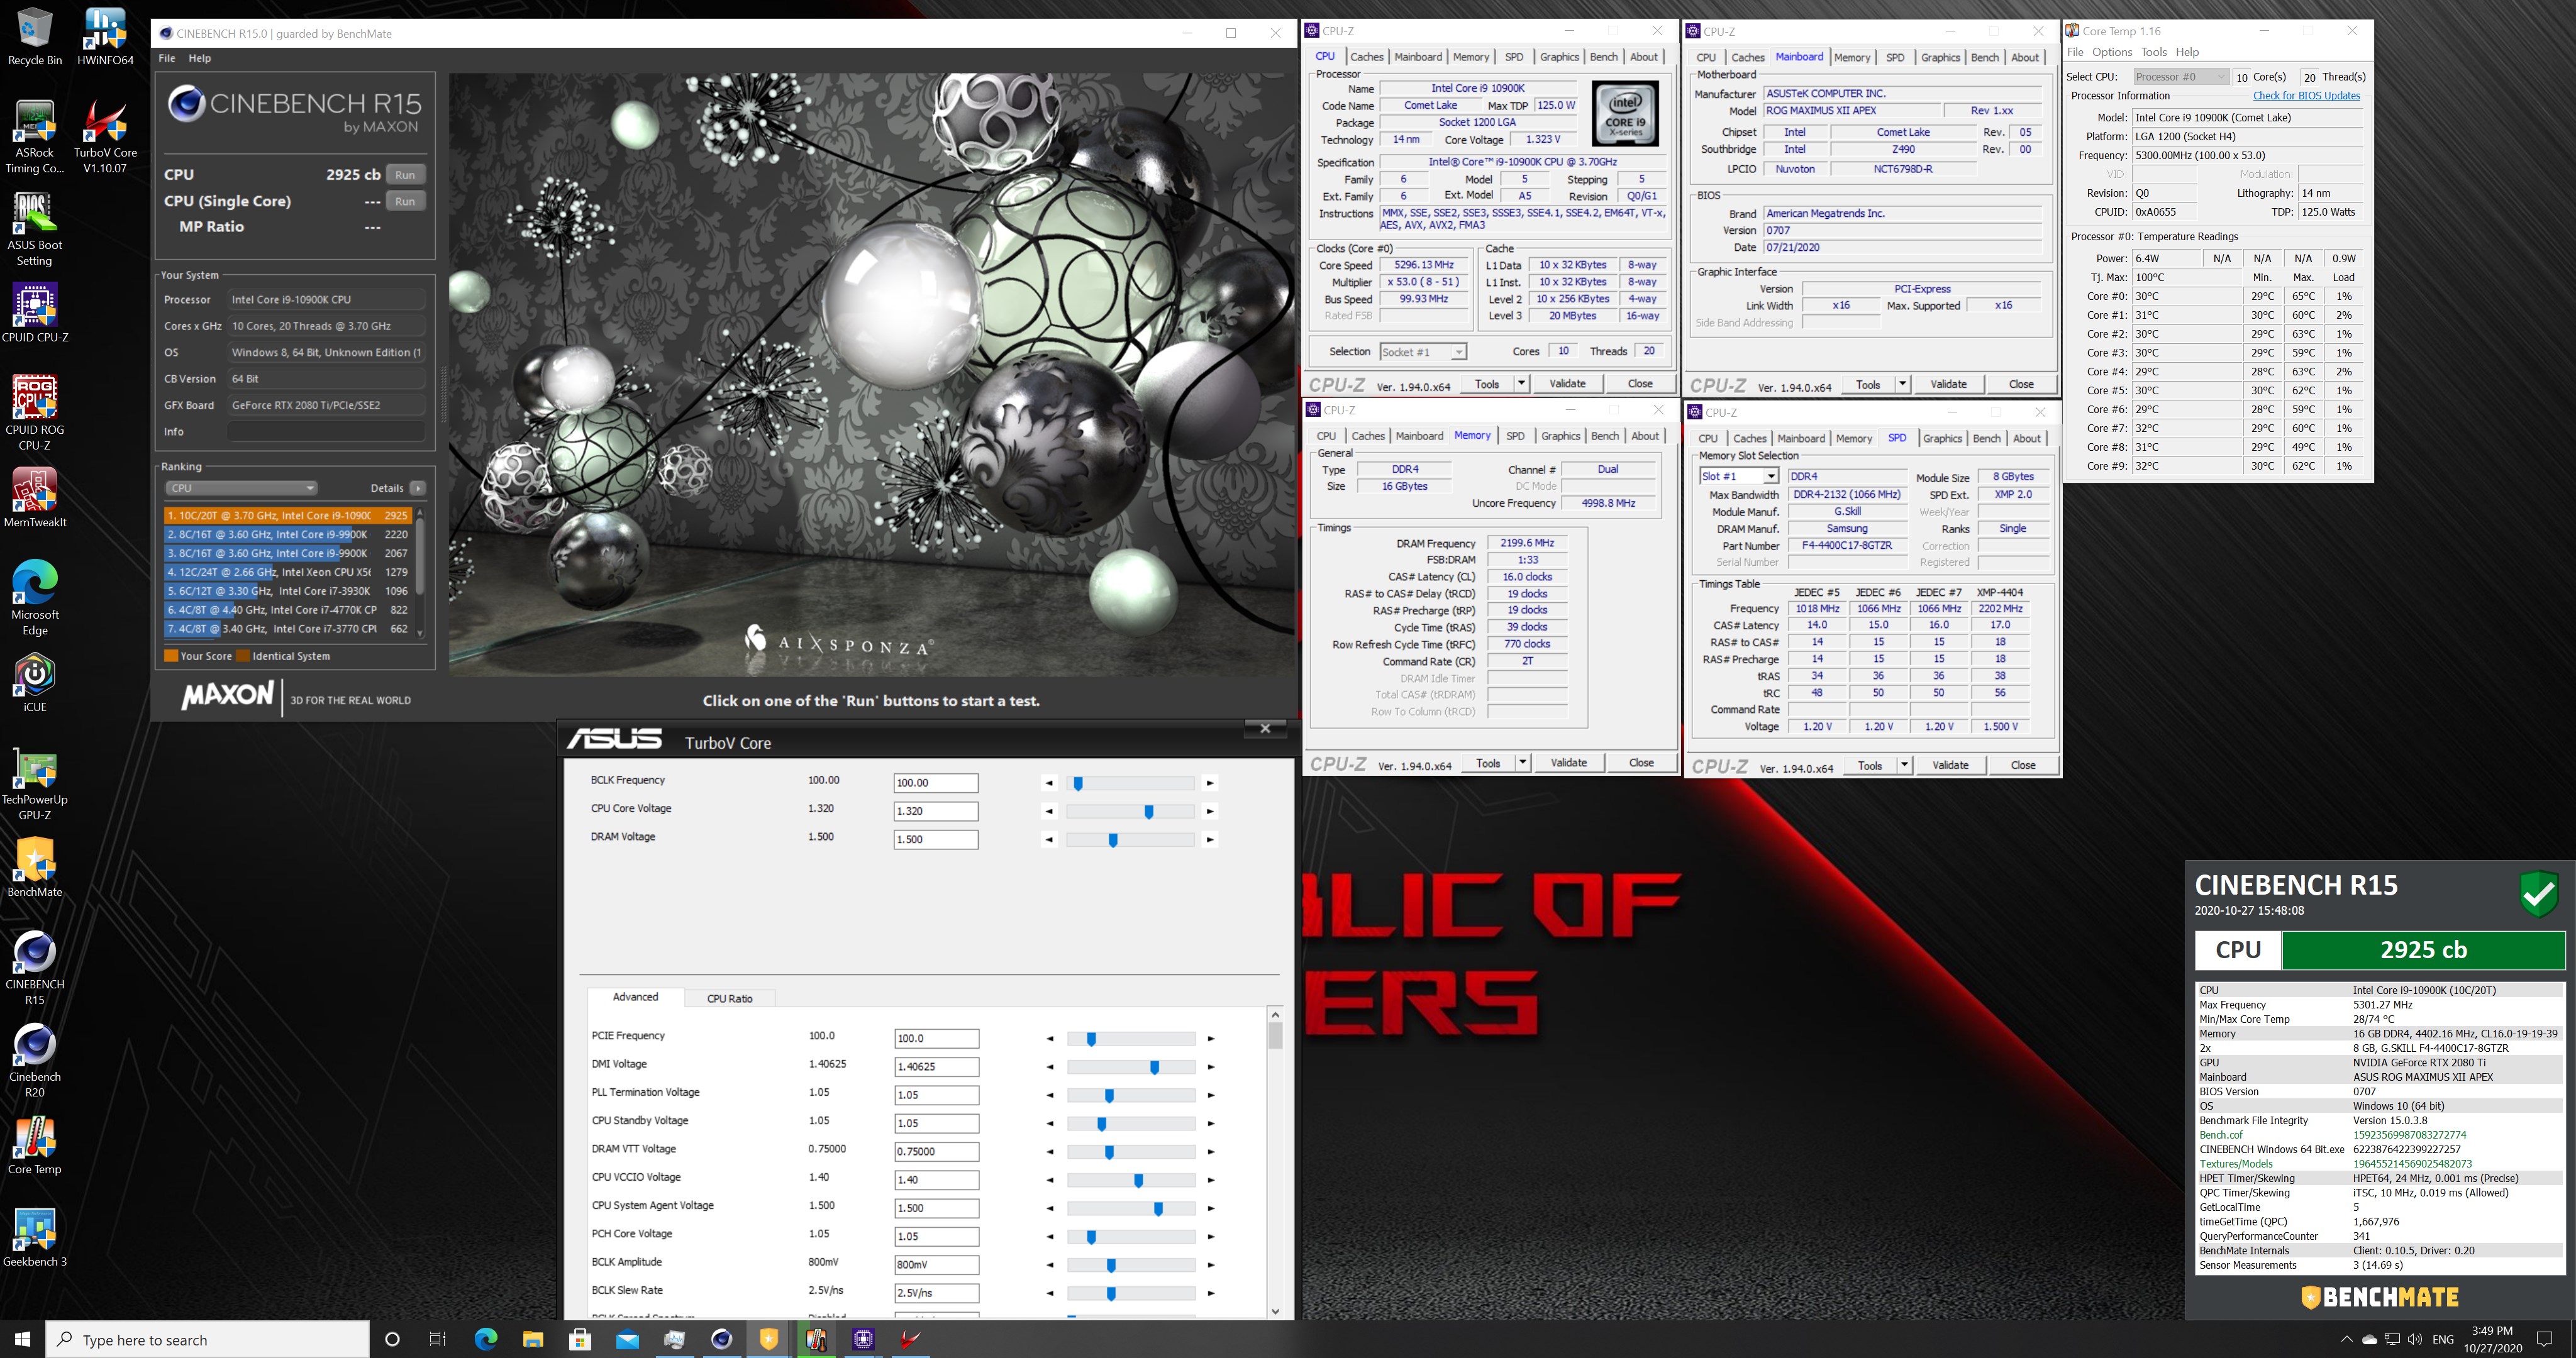Open the Slot #1 memory slot dropdown

[1739, 476]
